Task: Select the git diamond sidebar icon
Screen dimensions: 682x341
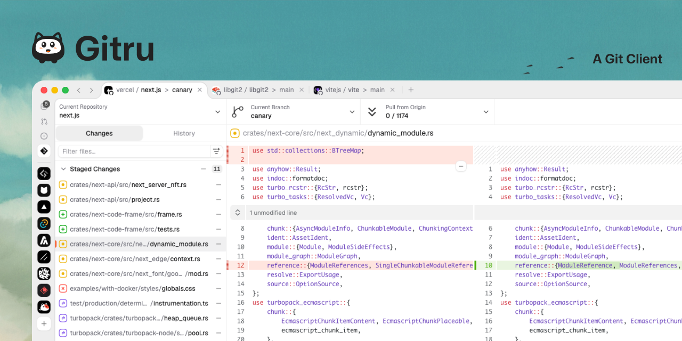Action: click(44, 151)
